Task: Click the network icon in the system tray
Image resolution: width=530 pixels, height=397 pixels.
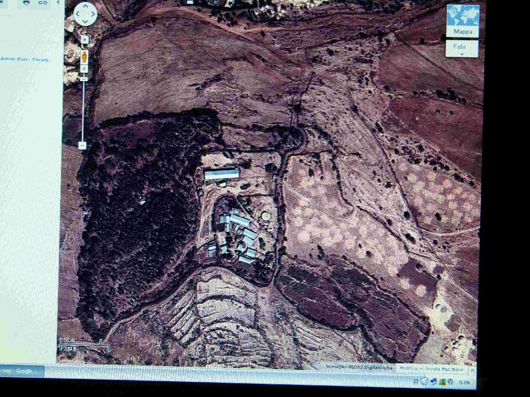Action: 434,382
